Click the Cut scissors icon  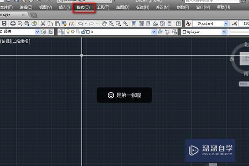[43, 24]
